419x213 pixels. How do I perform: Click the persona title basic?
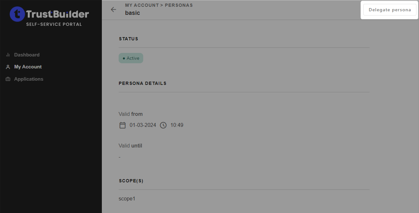(133, 13)
